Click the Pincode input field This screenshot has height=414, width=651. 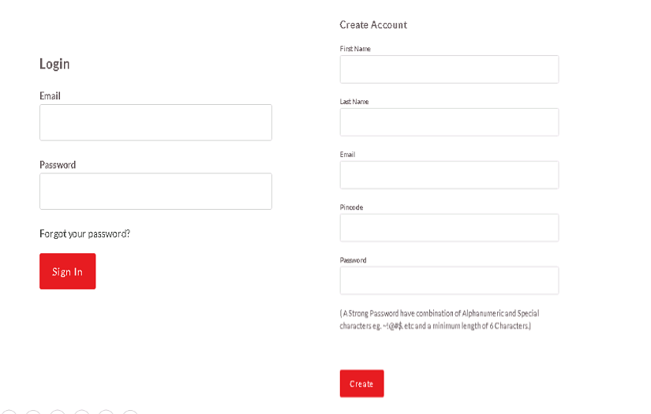pyautogui.click(x=449, y=228)
